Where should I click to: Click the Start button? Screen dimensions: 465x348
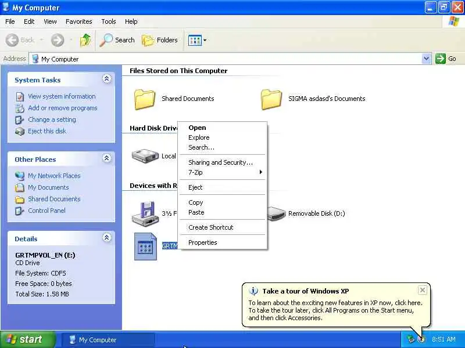(x=27, y=339)
